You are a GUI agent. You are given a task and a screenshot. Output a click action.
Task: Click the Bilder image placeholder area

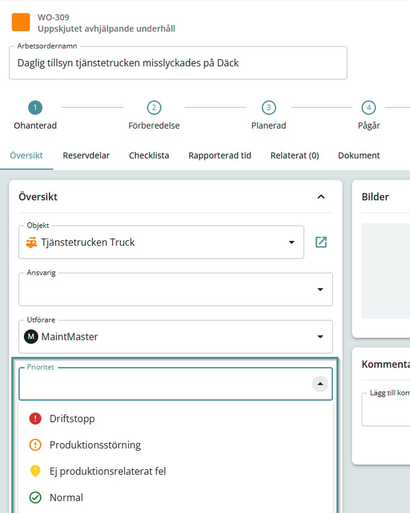point(386,271)
